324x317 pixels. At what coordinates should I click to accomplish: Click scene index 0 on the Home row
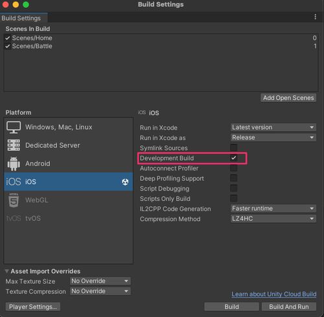coord(314,38)
